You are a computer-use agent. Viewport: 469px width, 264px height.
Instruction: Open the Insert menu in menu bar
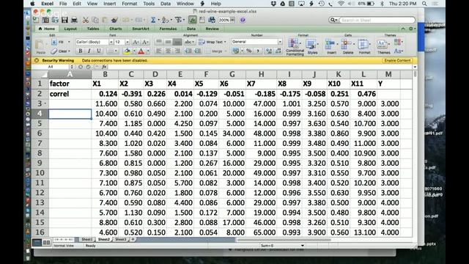click(109, 4)
